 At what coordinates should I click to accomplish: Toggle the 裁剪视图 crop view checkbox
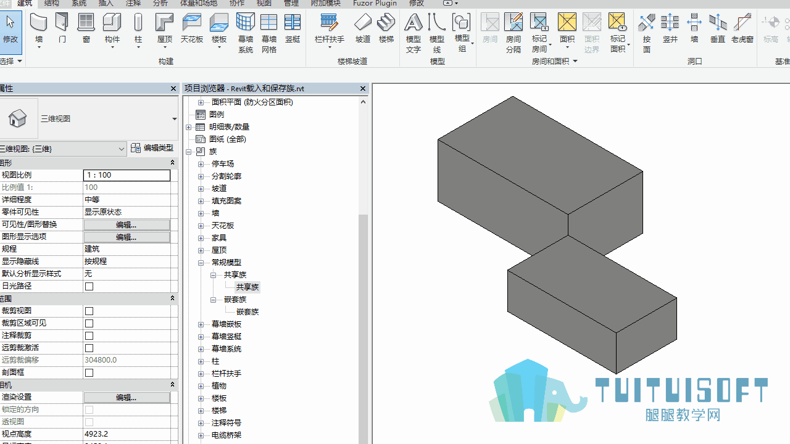[89, 311]
